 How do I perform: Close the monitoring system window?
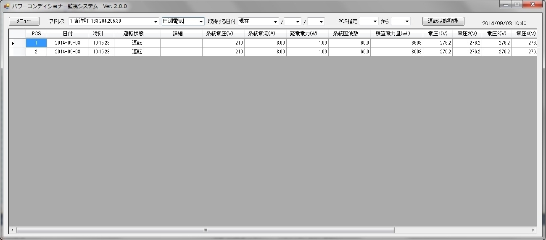[532, 5]
